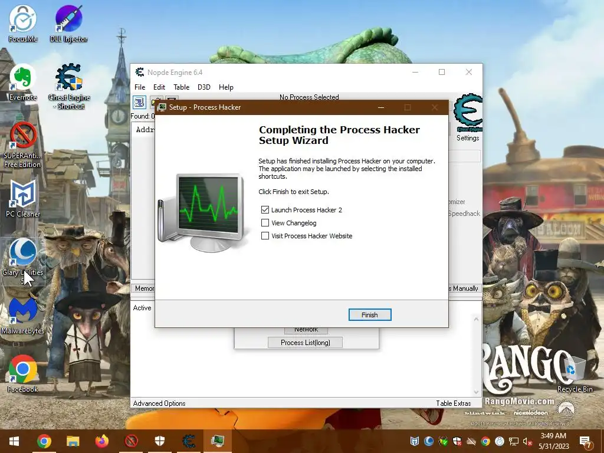Screen dimensions: 604x453
Task: Click the Cheat Engine Settings logo
Action: tap(468, 113)
